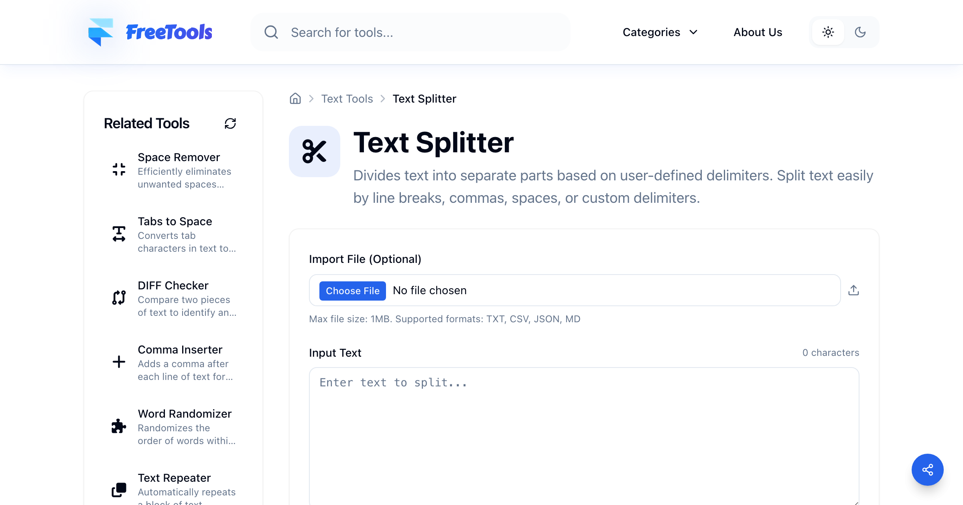Click the breadcrumb chevron after Text Tools
This screenshot has height=505, width=963.
pos(382,99)
